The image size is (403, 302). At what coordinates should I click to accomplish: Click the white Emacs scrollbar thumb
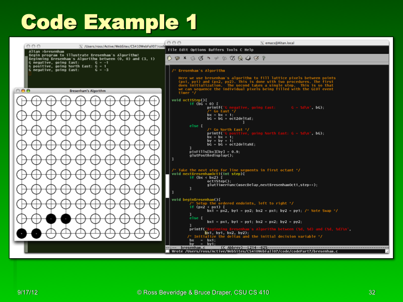[x=167, y=186]
